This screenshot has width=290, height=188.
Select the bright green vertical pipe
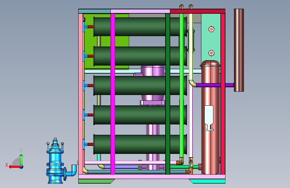pyautogui.click(x=181, y=86)
